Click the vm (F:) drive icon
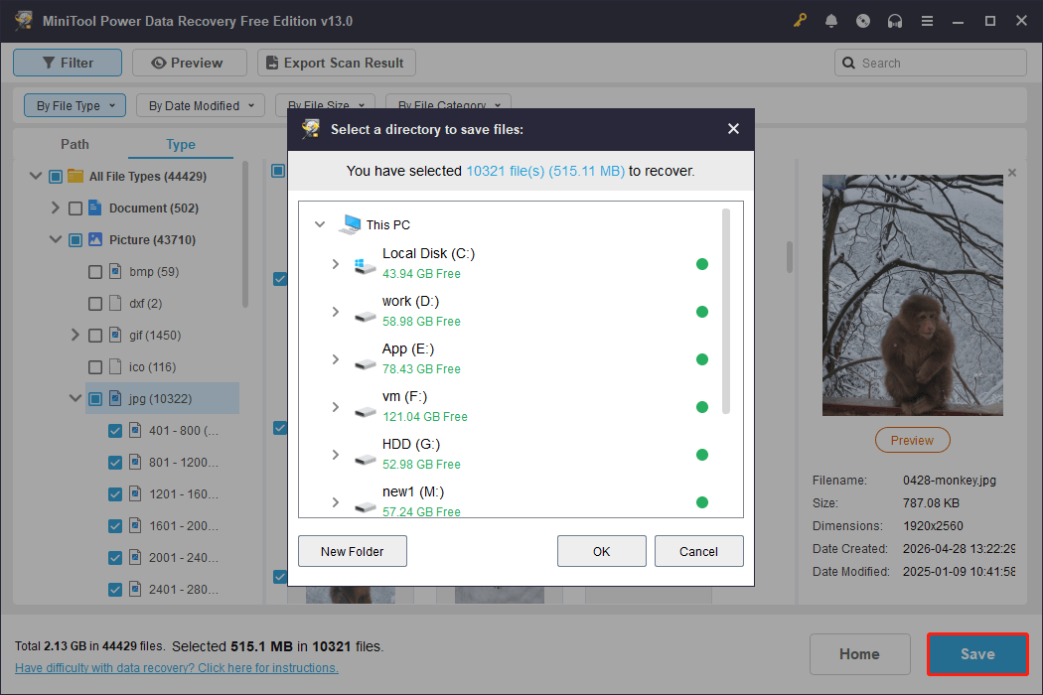 tap(366, 412)
